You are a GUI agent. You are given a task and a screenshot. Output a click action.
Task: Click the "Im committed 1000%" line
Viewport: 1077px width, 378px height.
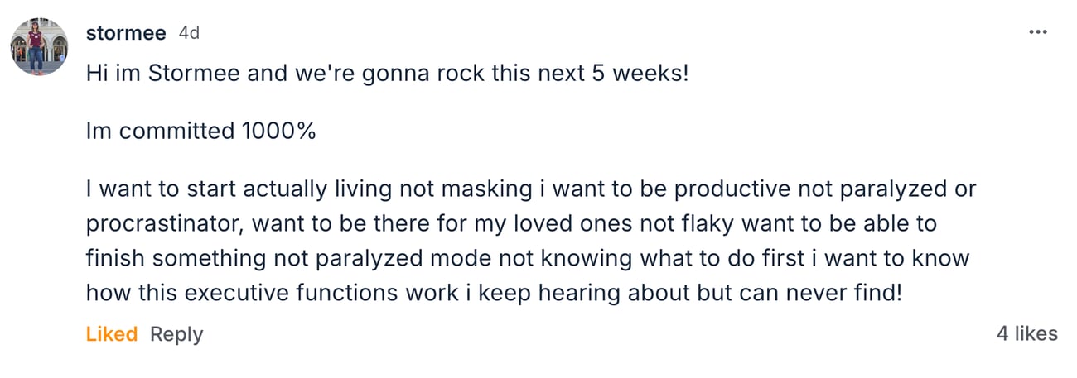coord(200,131)
